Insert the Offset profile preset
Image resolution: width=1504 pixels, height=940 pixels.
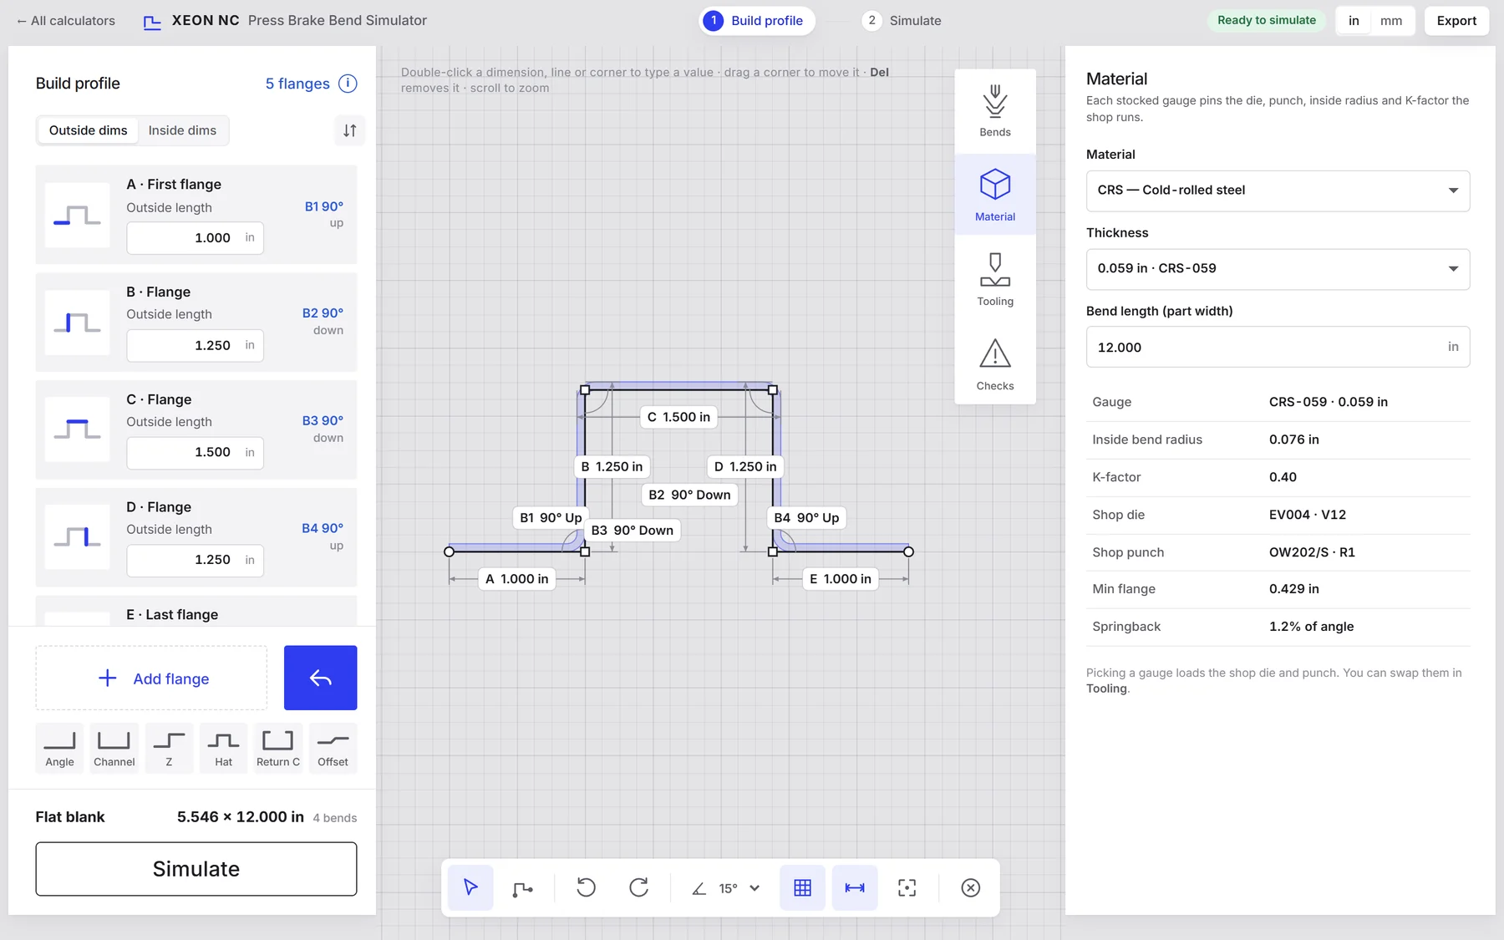tap(333, 747)
